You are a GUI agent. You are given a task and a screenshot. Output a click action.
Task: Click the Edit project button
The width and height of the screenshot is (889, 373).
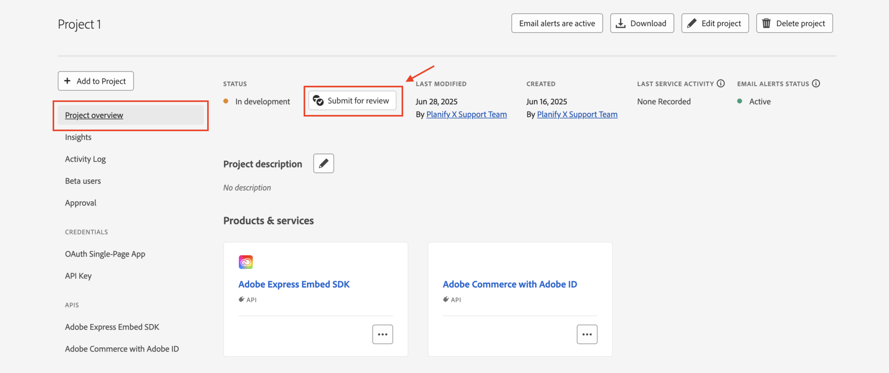pyautogui.click(x=715, y=23)
